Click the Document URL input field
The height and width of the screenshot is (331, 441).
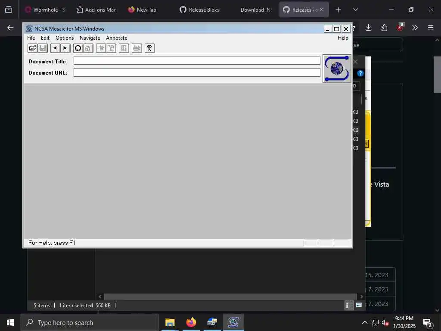tap(197, 72)
